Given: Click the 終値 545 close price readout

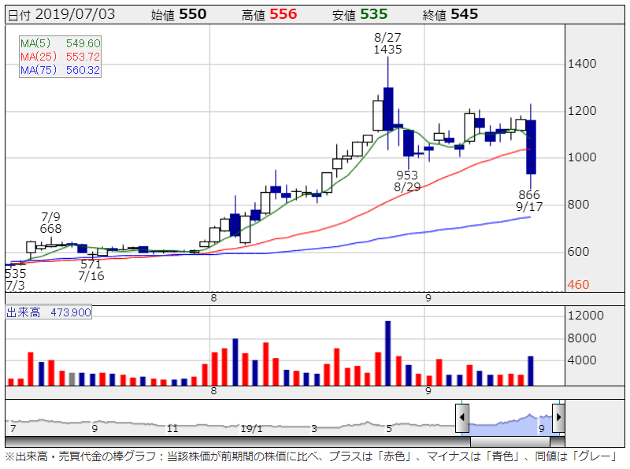Looking at the screenshot, I should pos(450,14).
